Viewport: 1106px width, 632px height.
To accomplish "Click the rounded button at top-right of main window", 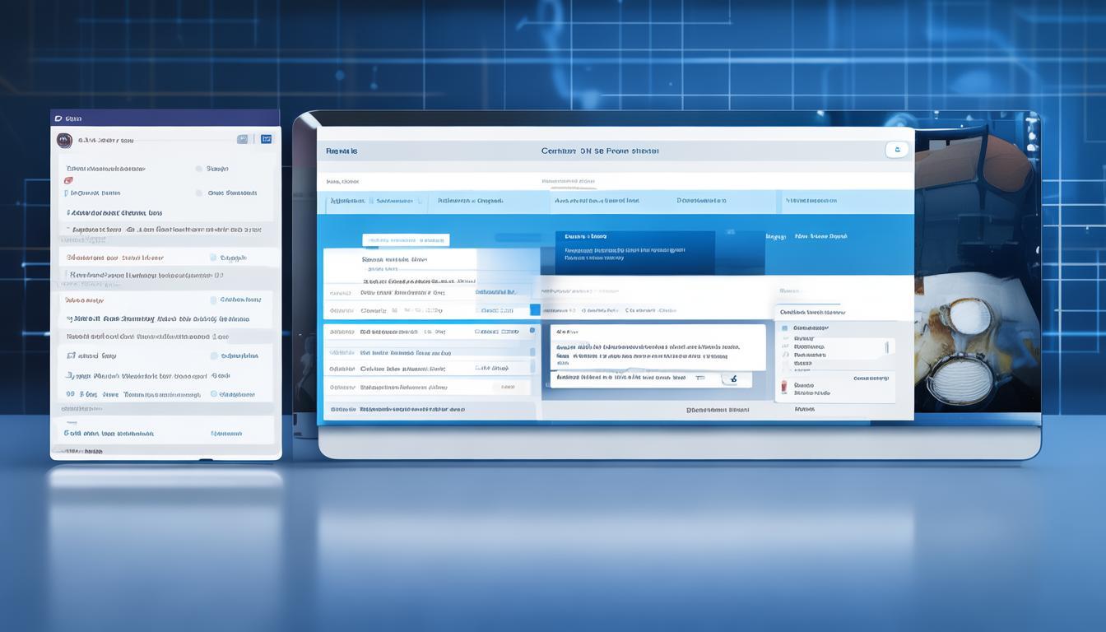I will (896, 149).
